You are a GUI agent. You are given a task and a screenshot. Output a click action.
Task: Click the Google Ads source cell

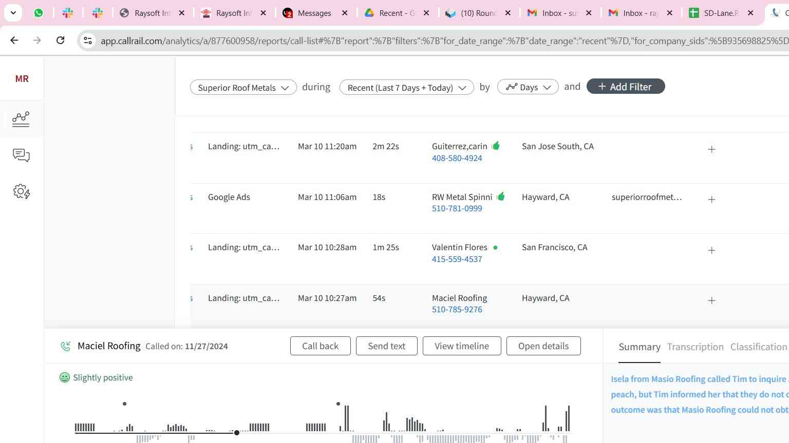tap(229, 197)
